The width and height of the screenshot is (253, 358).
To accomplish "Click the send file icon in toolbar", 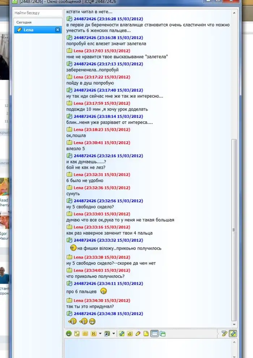I will tap(107, 333).
